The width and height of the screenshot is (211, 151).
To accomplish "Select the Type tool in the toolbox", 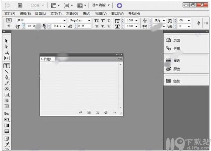I will 6,66.
